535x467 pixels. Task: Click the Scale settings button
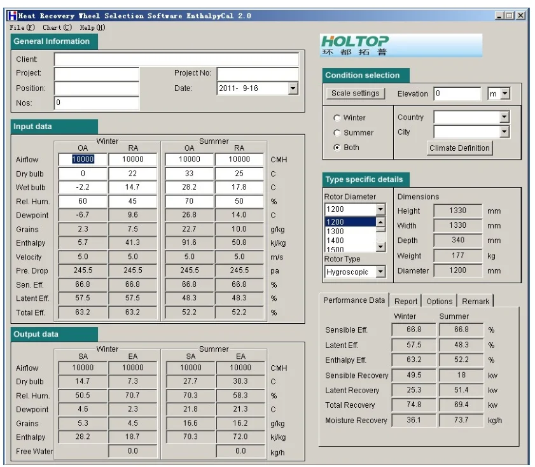[x=355, y=94]
